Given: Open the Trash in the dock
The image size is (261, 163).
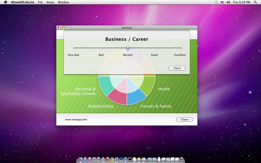Looking at the screenshot, I should click(x=181, y=159).
